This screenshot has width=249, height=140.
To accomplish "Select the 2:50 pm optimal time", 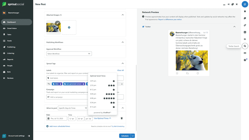I will pyautogui.click(x=102, y=85).
